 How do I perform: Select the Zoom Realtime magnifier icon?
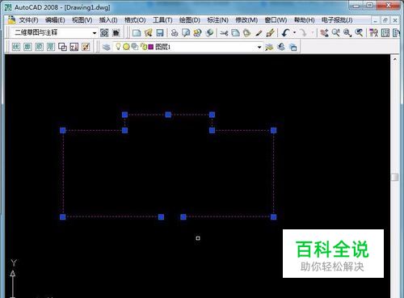coord(336,33)
